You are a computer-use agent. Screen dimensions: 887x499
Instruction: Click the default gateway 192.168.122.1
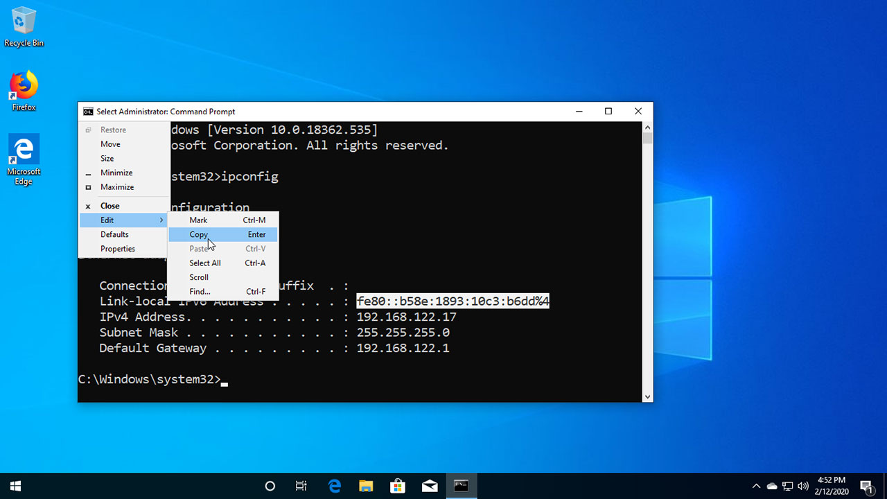click(x=403, y=348)
